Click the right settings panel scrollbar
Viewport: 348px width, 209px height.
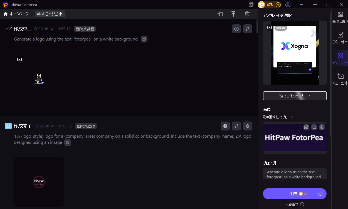click(x=330, y=75)
